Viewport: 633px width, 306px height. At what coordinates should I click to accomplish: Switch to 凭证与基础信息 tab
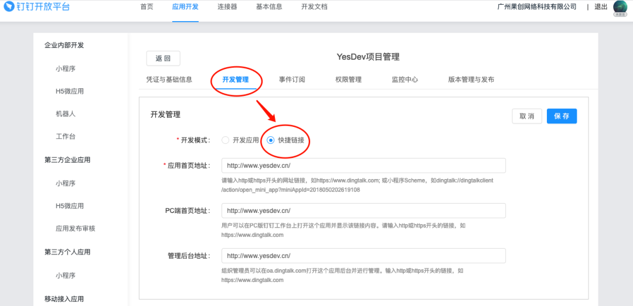[169, 80]
